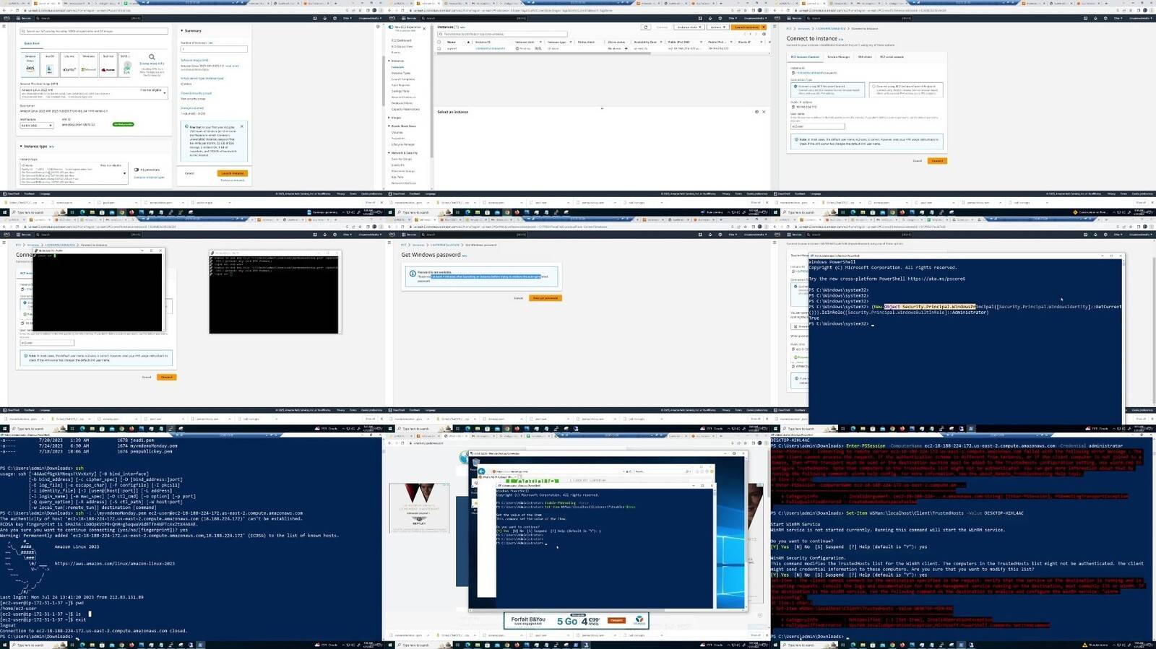The width and height of the screenshot is (1156, 649).
Task: Dismiss the Free tier info box
Action: pos(242,126)
